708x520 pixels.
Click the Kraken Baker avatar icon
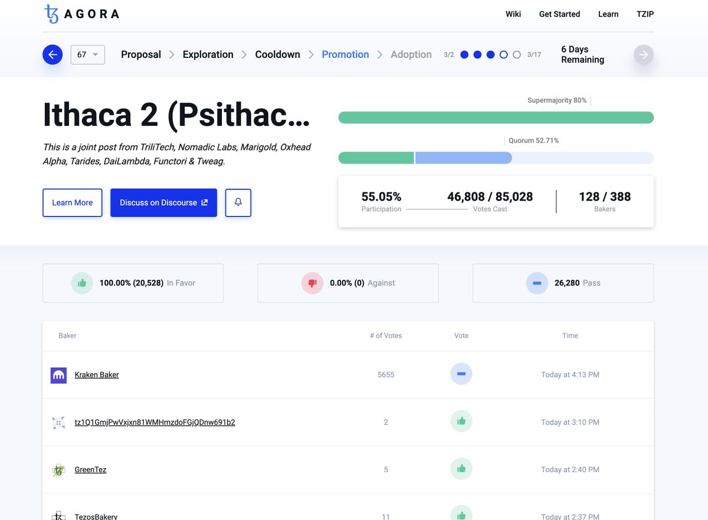(x=58, y=375)
